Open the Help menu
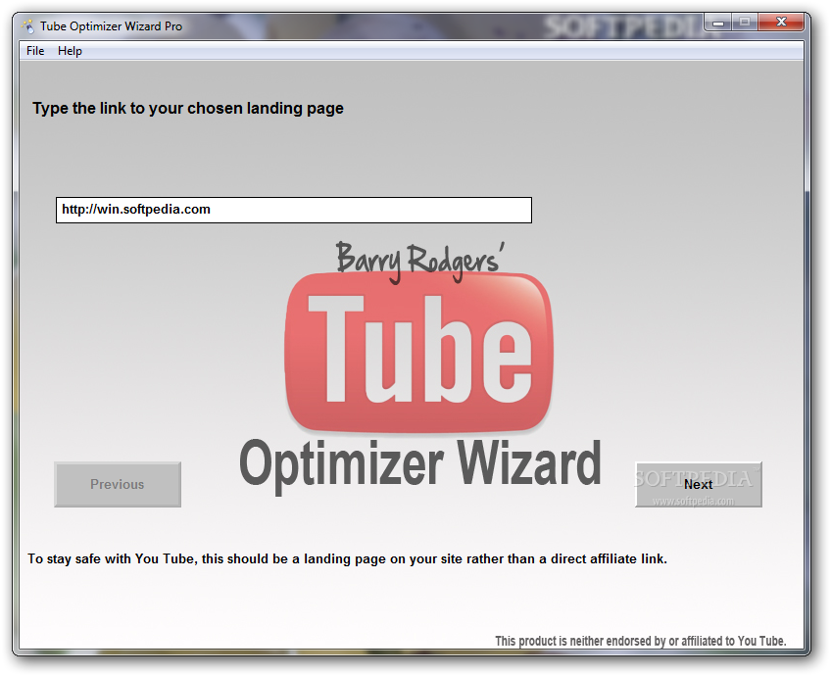This screenshot has width=831, height=676. (x=70, y=51)
